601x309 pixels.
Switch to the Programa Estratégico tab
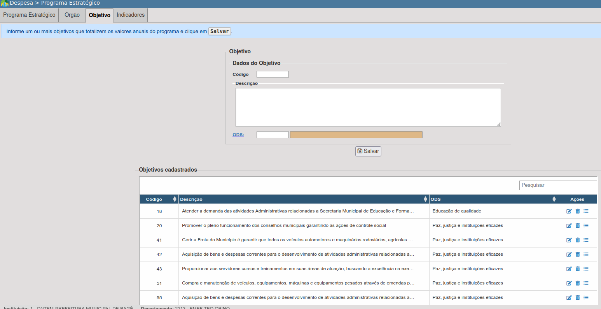coord(29,15)
